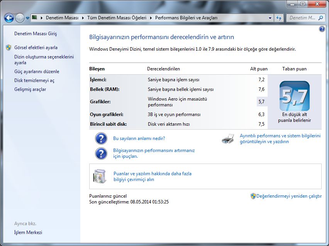Open Bilgisayarınızın performansını artırmanız için ipuçları
329x246 pixels.
click(154, 153)
